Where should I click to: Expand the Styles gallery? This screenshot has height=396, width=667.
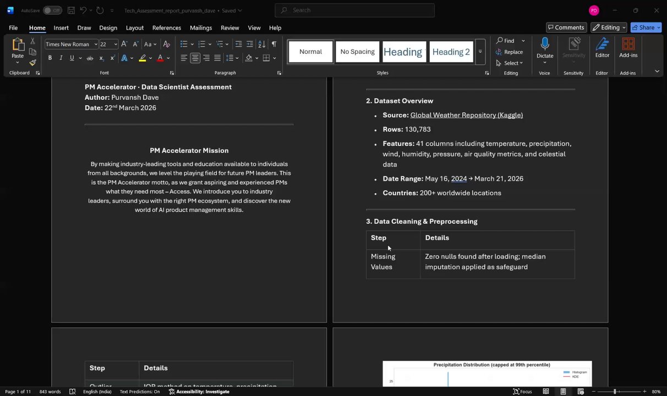[x=480, y=52]
